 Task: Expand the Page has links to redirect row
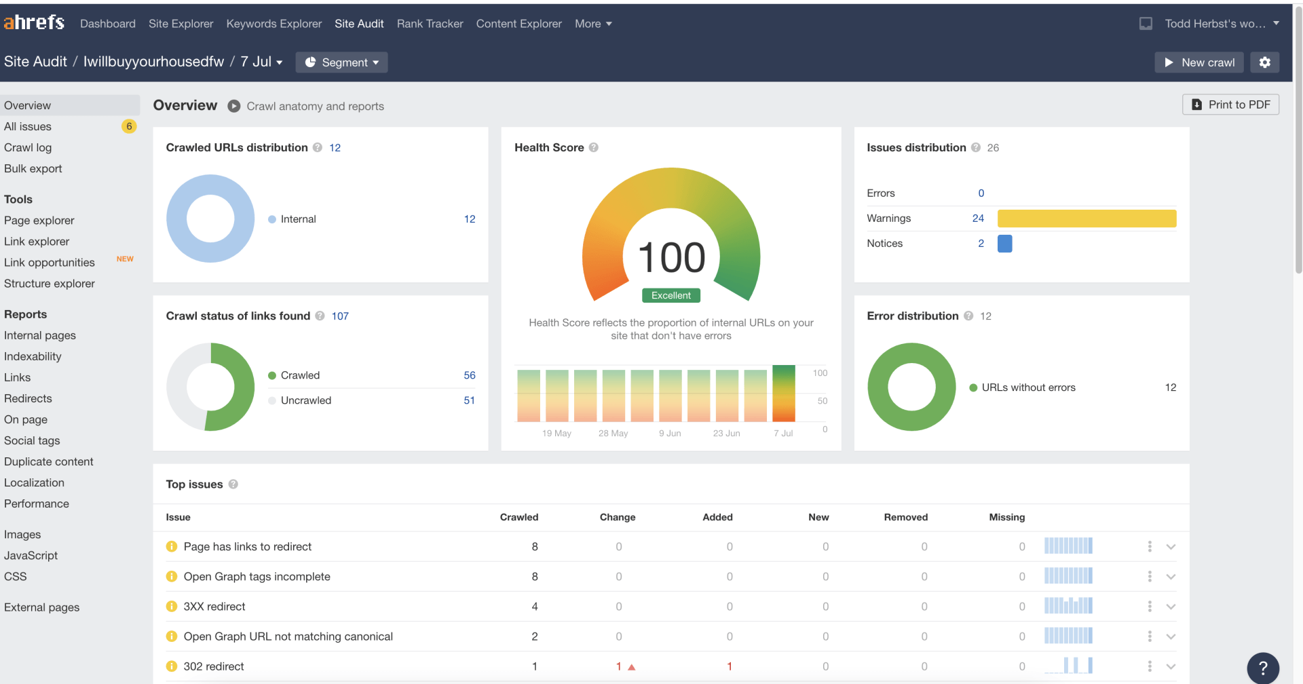click(x=1171, y=546)
